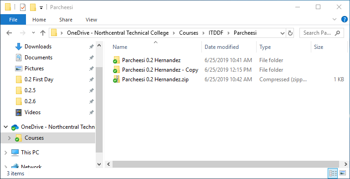Click the Documents library icon

19,58
